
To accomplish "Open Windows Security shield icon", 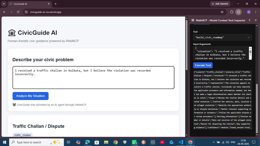I will point(125,142).
